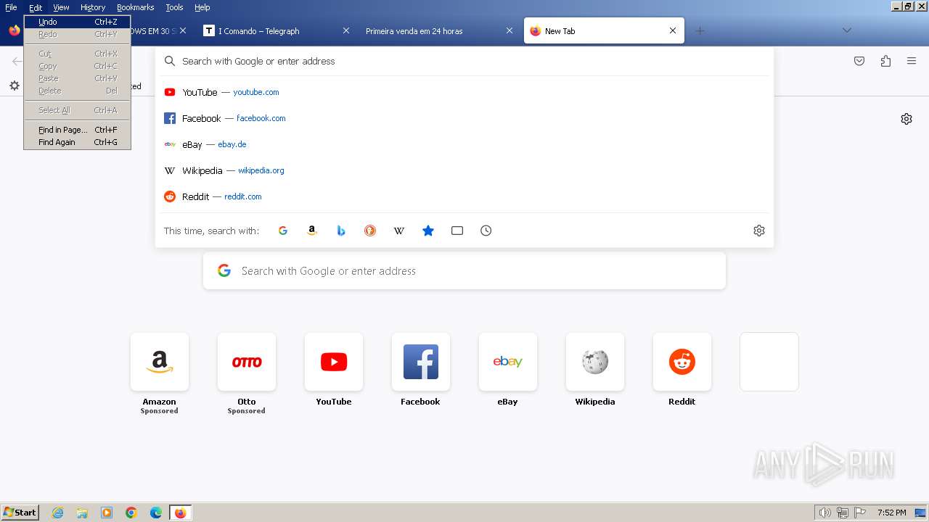929x522 pixels.
Task: Click the address bar search field
Action: point(464,61)
